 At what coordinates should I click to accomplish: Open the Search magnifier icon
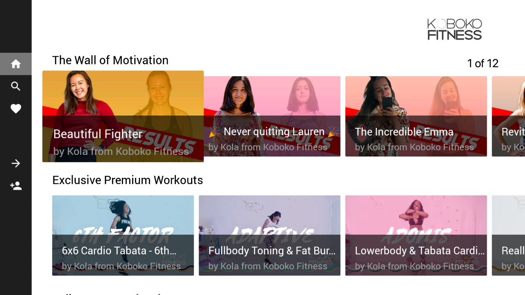[x=16, y=86]
